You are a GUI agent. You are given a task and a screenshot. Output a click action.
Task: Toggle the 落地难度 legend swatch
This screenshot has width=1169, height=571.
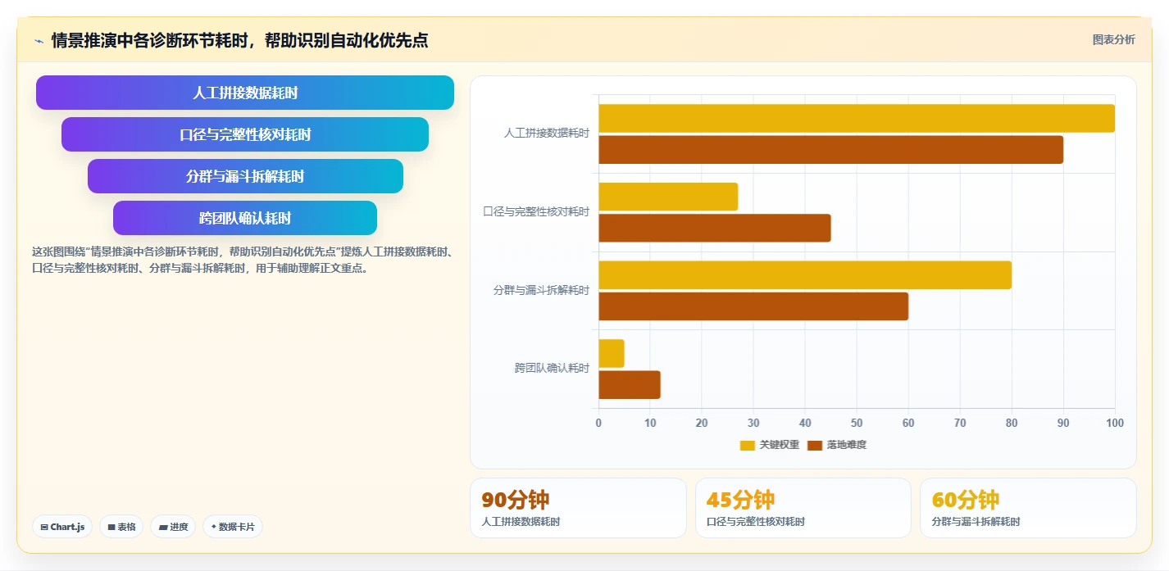(814, 445)
